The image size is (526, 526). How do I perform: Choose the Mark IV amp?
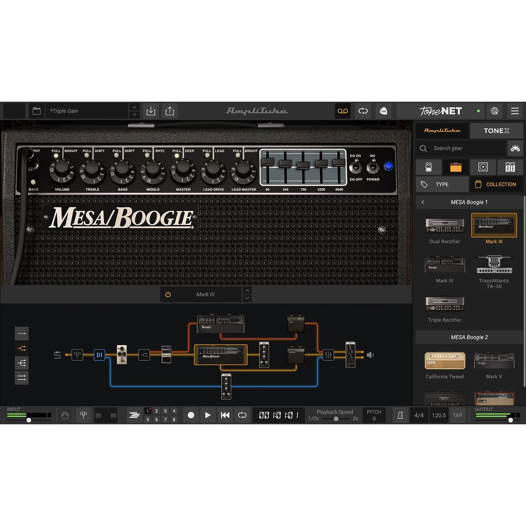[445, 269]
